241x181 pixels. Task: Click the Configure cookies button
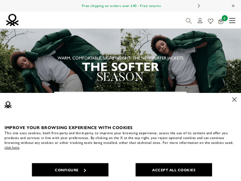[x=70, y=170]
